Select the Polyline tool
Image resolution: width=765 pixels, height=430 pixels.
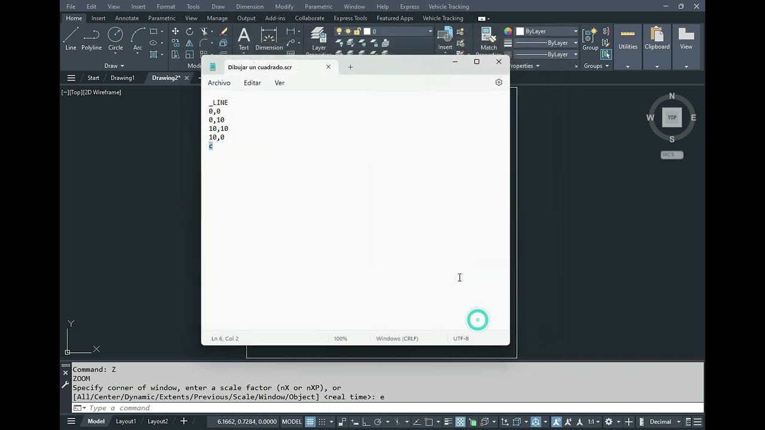(x=91, y=38)
